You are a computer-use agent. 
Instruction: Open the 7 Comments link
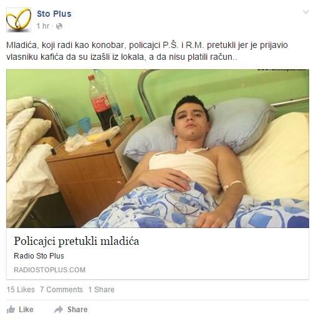61,290
